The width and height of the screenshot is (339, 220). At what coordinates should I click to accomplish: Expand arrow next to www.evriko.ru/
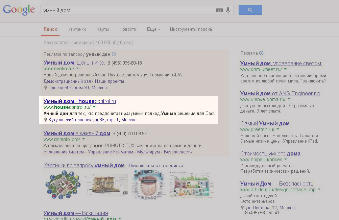77,69
